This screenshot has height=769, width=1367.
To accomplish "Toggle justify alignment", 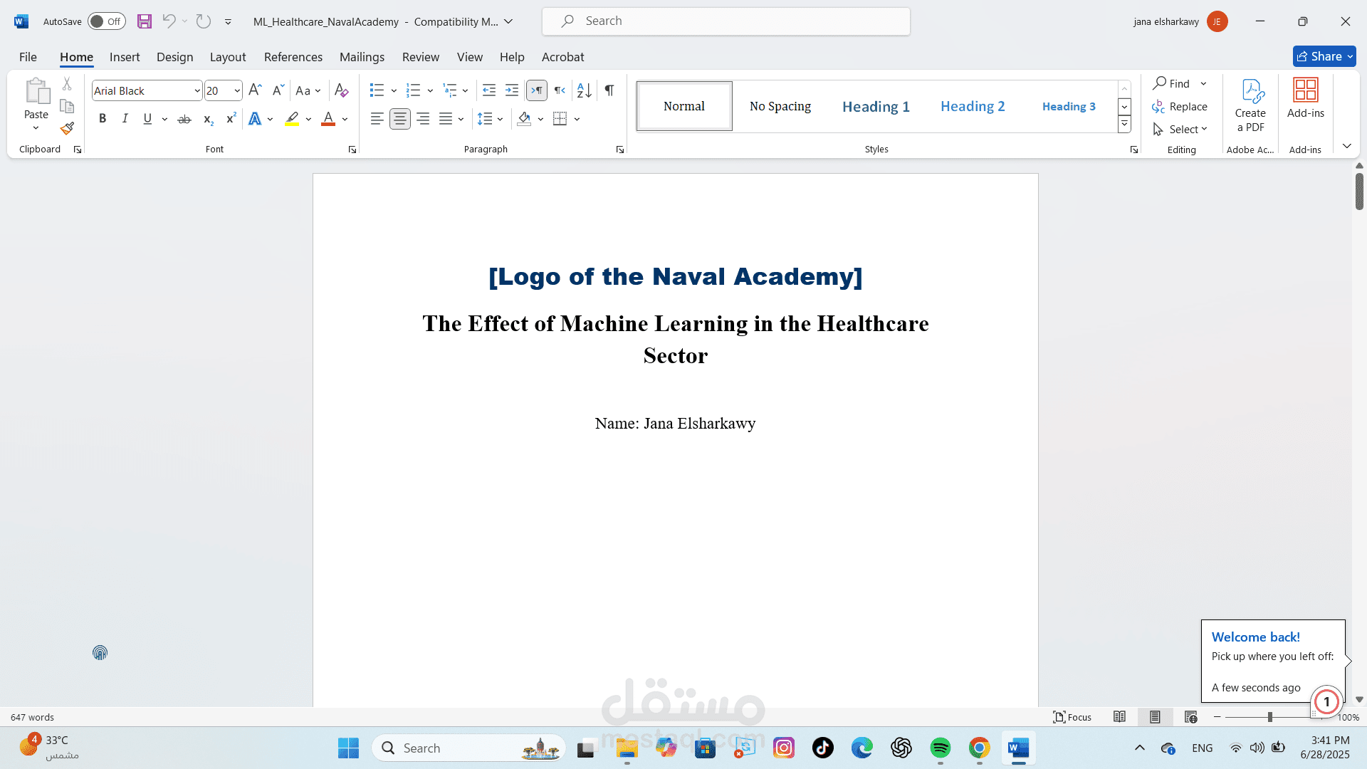I will coord(446,119).
